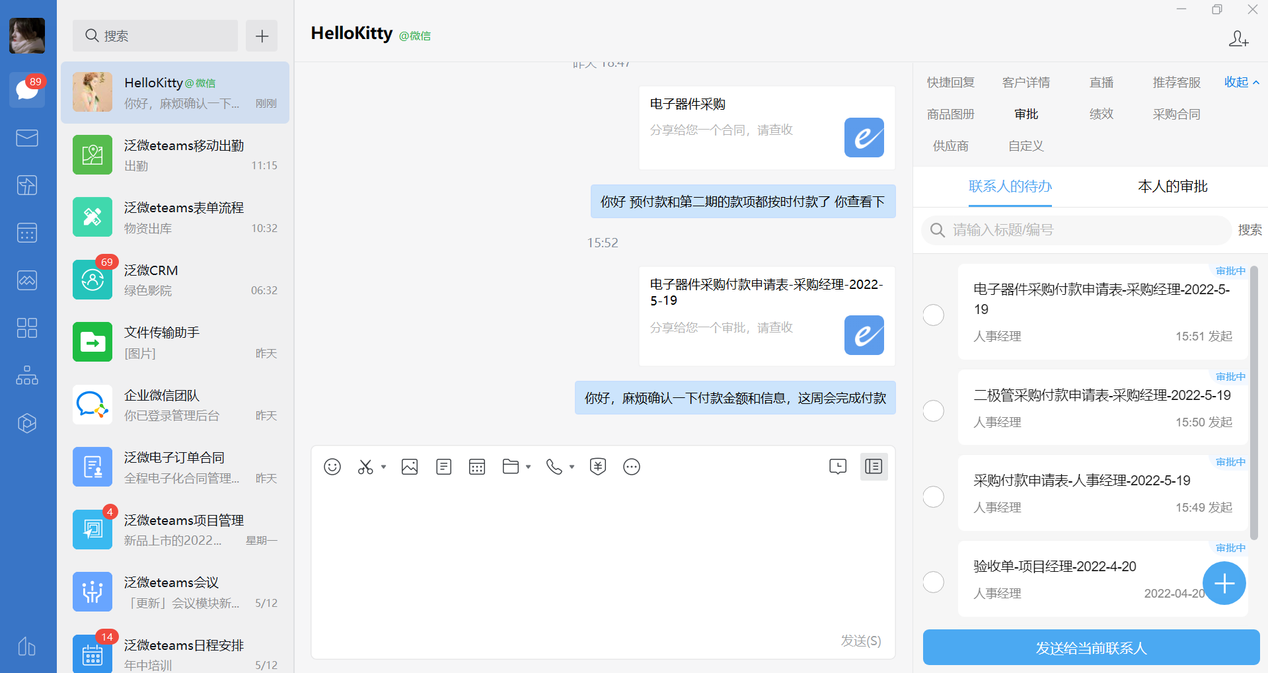Switch to 联系人的待办 tab
This screenshot has width=1268, height=673.
pyautogui.click(x=1010, y=186)
